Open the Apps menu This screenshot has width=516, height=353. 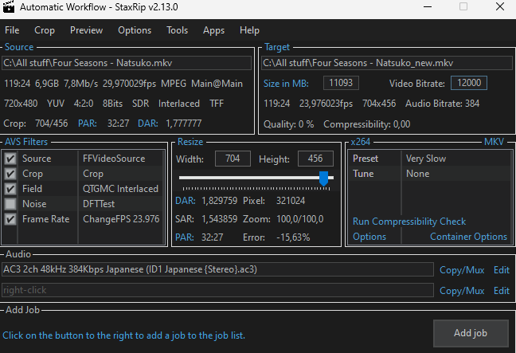pos(213,30)
